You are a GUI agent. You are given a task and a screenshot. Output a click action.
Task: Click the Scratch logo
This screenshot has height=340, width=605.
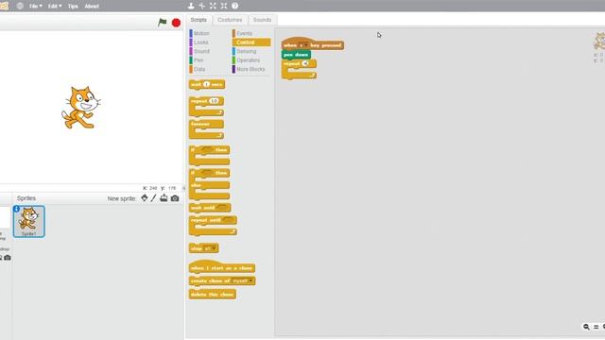click(x=4, y=6)
